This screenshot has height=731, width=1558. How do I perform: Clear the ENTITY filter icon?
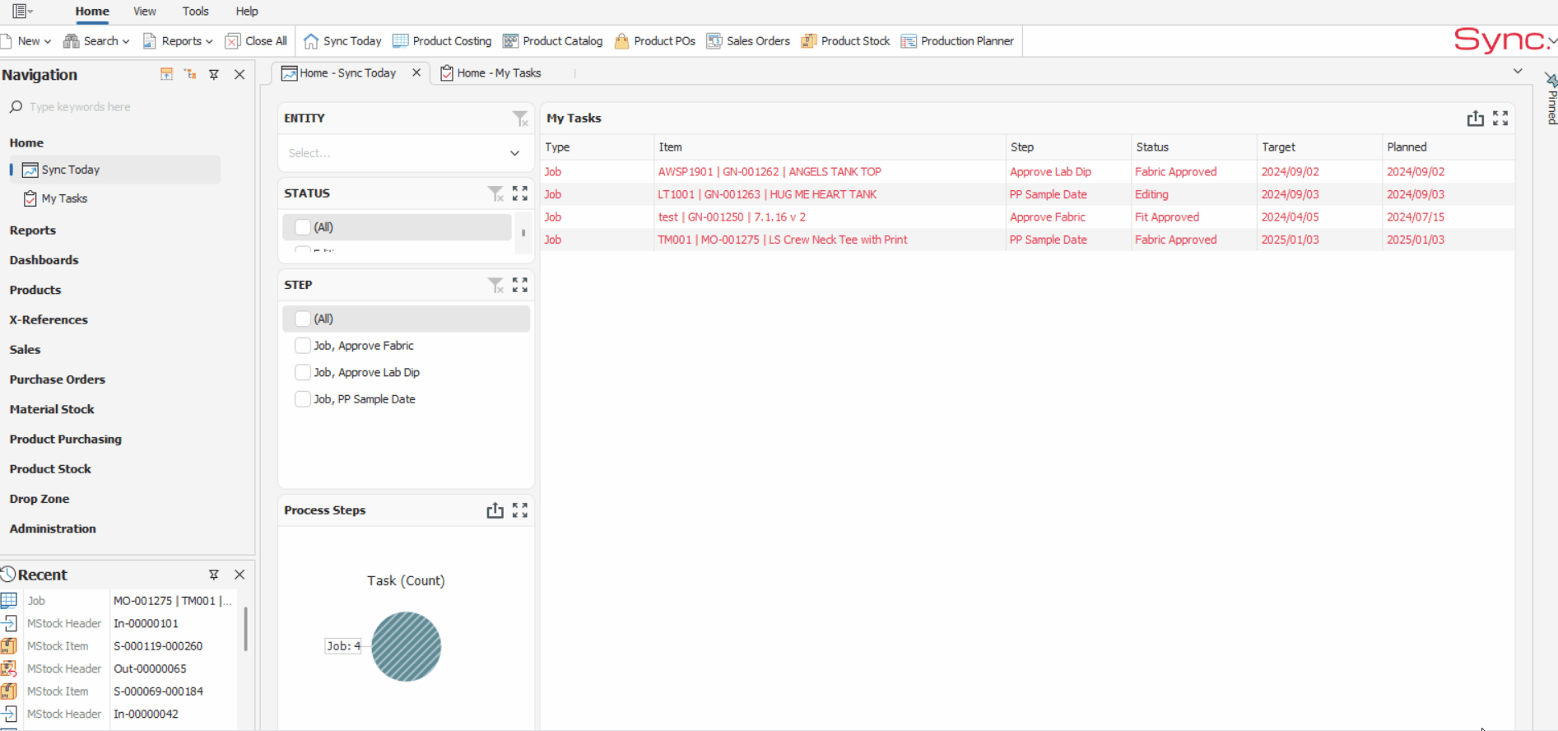tap(520, 119)
